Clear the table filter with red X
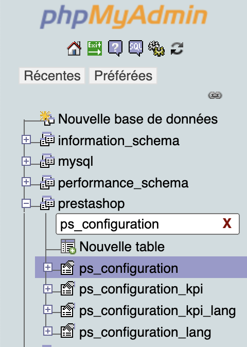Screen dimensions: 247x347 point(227,223)
